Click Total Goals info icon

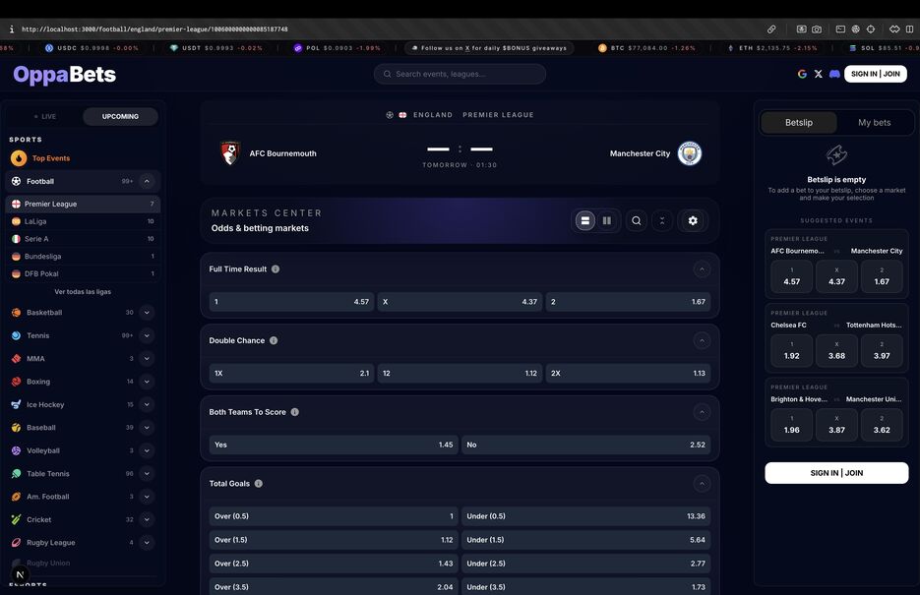(x=258, y=484)
